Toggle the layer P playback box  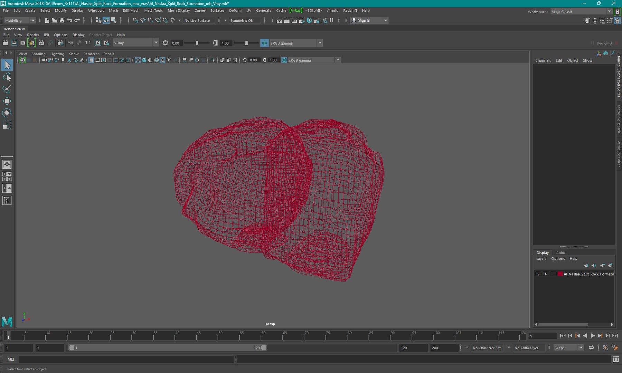click(546, 274)
